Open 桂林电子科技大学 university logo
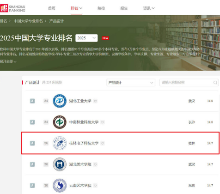Screen dimensions: 220x194 pyautogui.click(x=60, y=143)
